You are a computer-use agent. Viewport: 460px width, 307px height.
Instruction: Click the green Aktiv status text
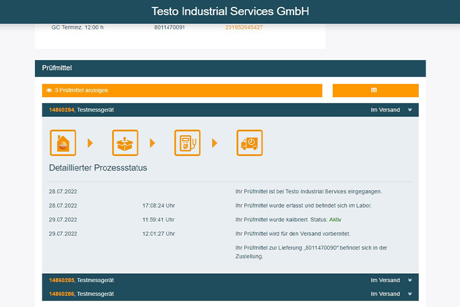335,220
